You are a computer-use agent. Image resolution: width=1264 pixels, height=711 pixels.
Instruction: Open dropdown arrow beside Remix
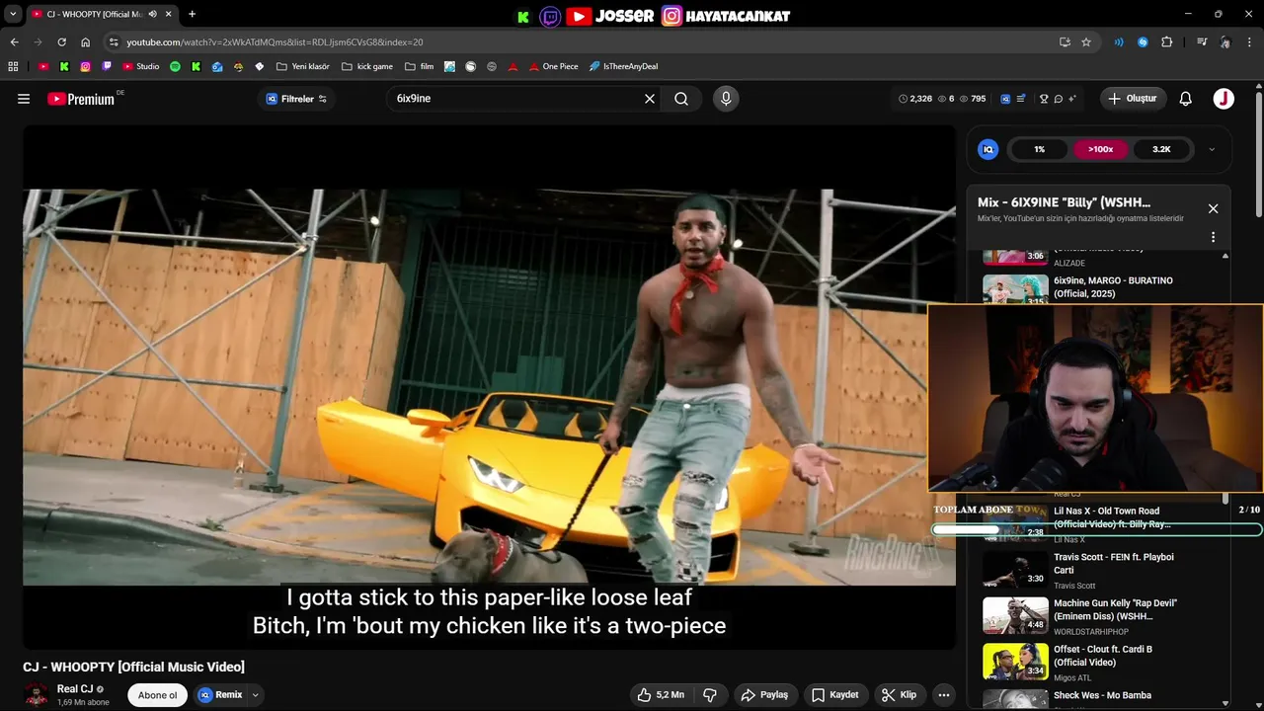(255, 695)
